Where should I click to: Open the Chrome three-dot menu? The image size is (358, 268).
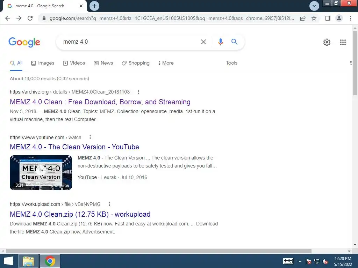tap(350, 18)
